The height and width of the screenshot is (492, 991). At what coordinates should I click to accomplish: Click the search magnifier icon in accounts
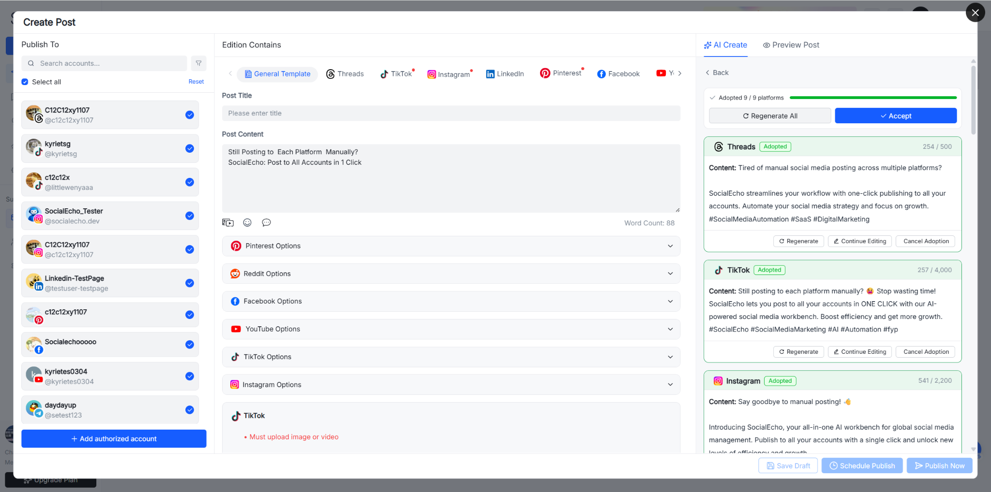(x=31, y=63)
